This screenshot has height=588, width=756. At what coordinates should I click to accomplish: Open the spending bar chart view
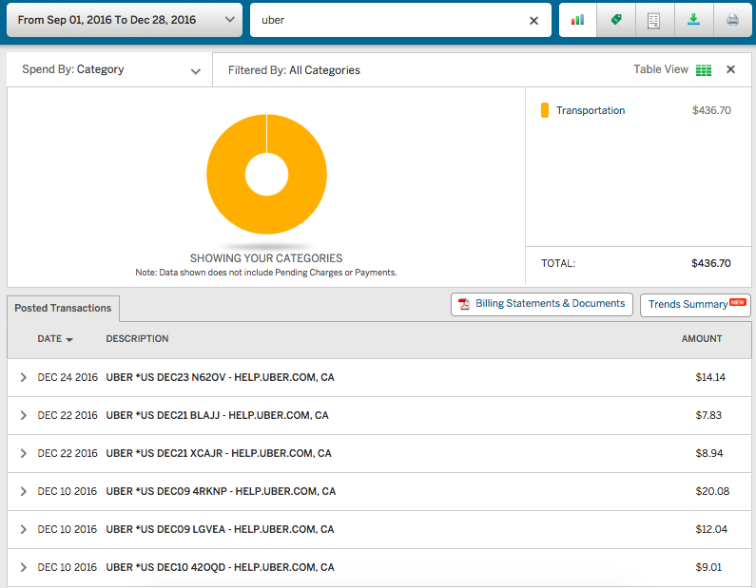(578, 20)
